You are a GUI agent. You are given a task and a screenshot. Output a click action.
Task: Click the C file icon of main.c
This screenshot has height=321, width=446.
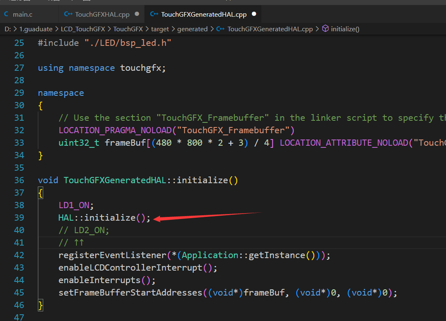click(x=6, y=14)
